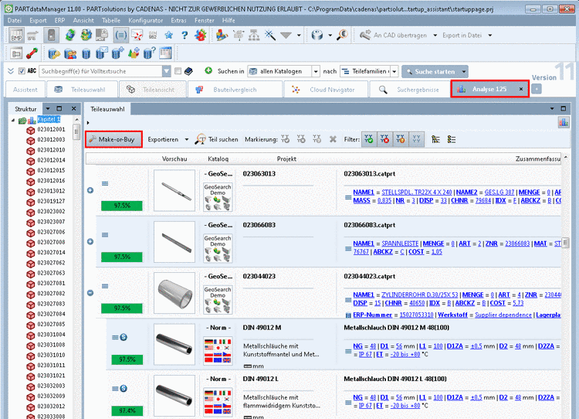Open the Extras menu
This screenshot has height=419, width=579.
(178, 20)
